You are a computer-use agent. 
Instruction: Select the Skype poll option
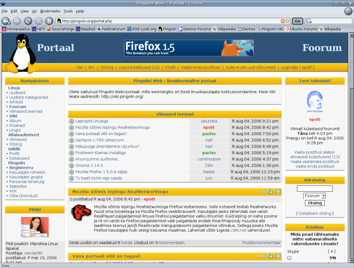289,258
